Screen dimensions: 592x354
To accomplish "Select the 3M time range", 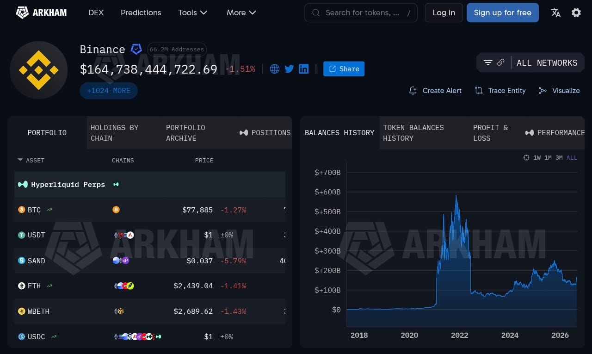I will coord(559,158).
